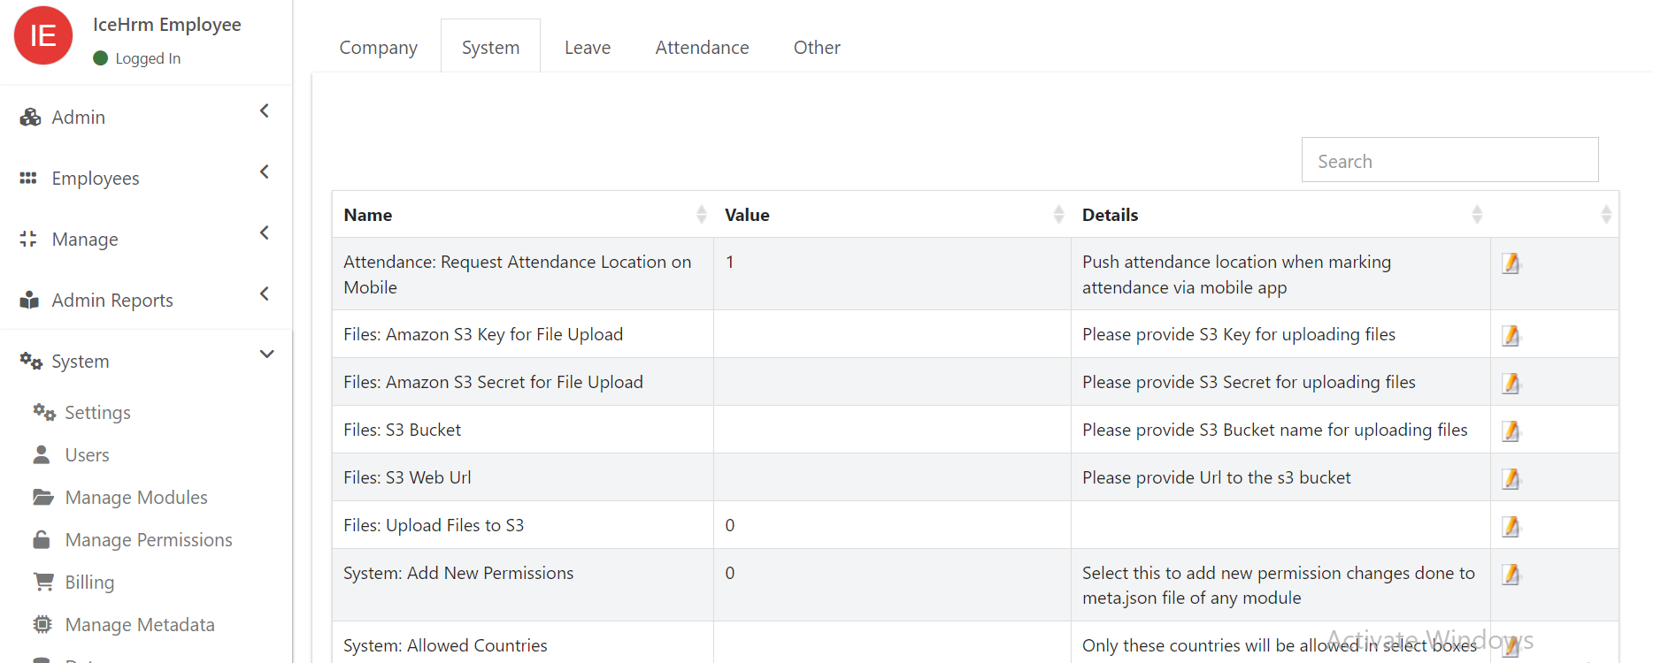Edit the S3 Web Url setting
1653x663 pixels.
pyautogui.click(x=1511, y=479)
